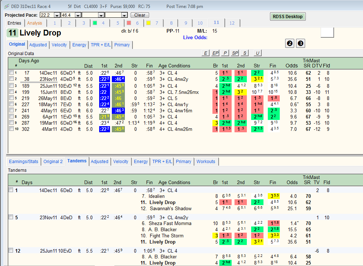The image size is (363, 266).
Task: Clear the projected pace values
Action: click(x=140, y=15)
